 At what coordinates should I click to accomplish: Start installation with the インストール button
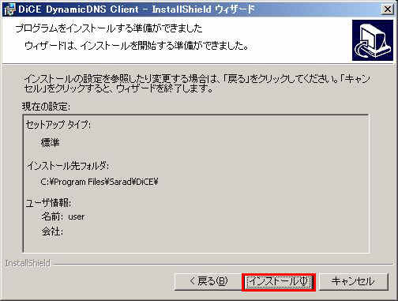tap(279, 282)
